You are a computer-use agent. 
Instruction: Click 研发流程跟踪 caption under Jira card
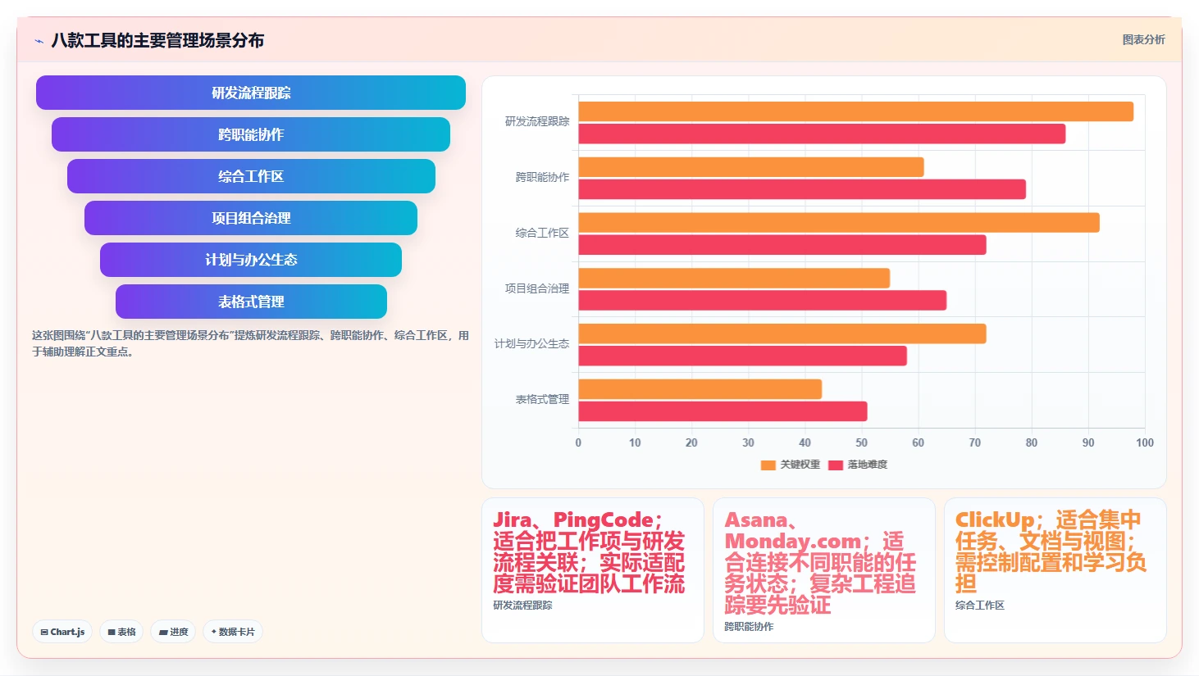click(x=522, y=606)
